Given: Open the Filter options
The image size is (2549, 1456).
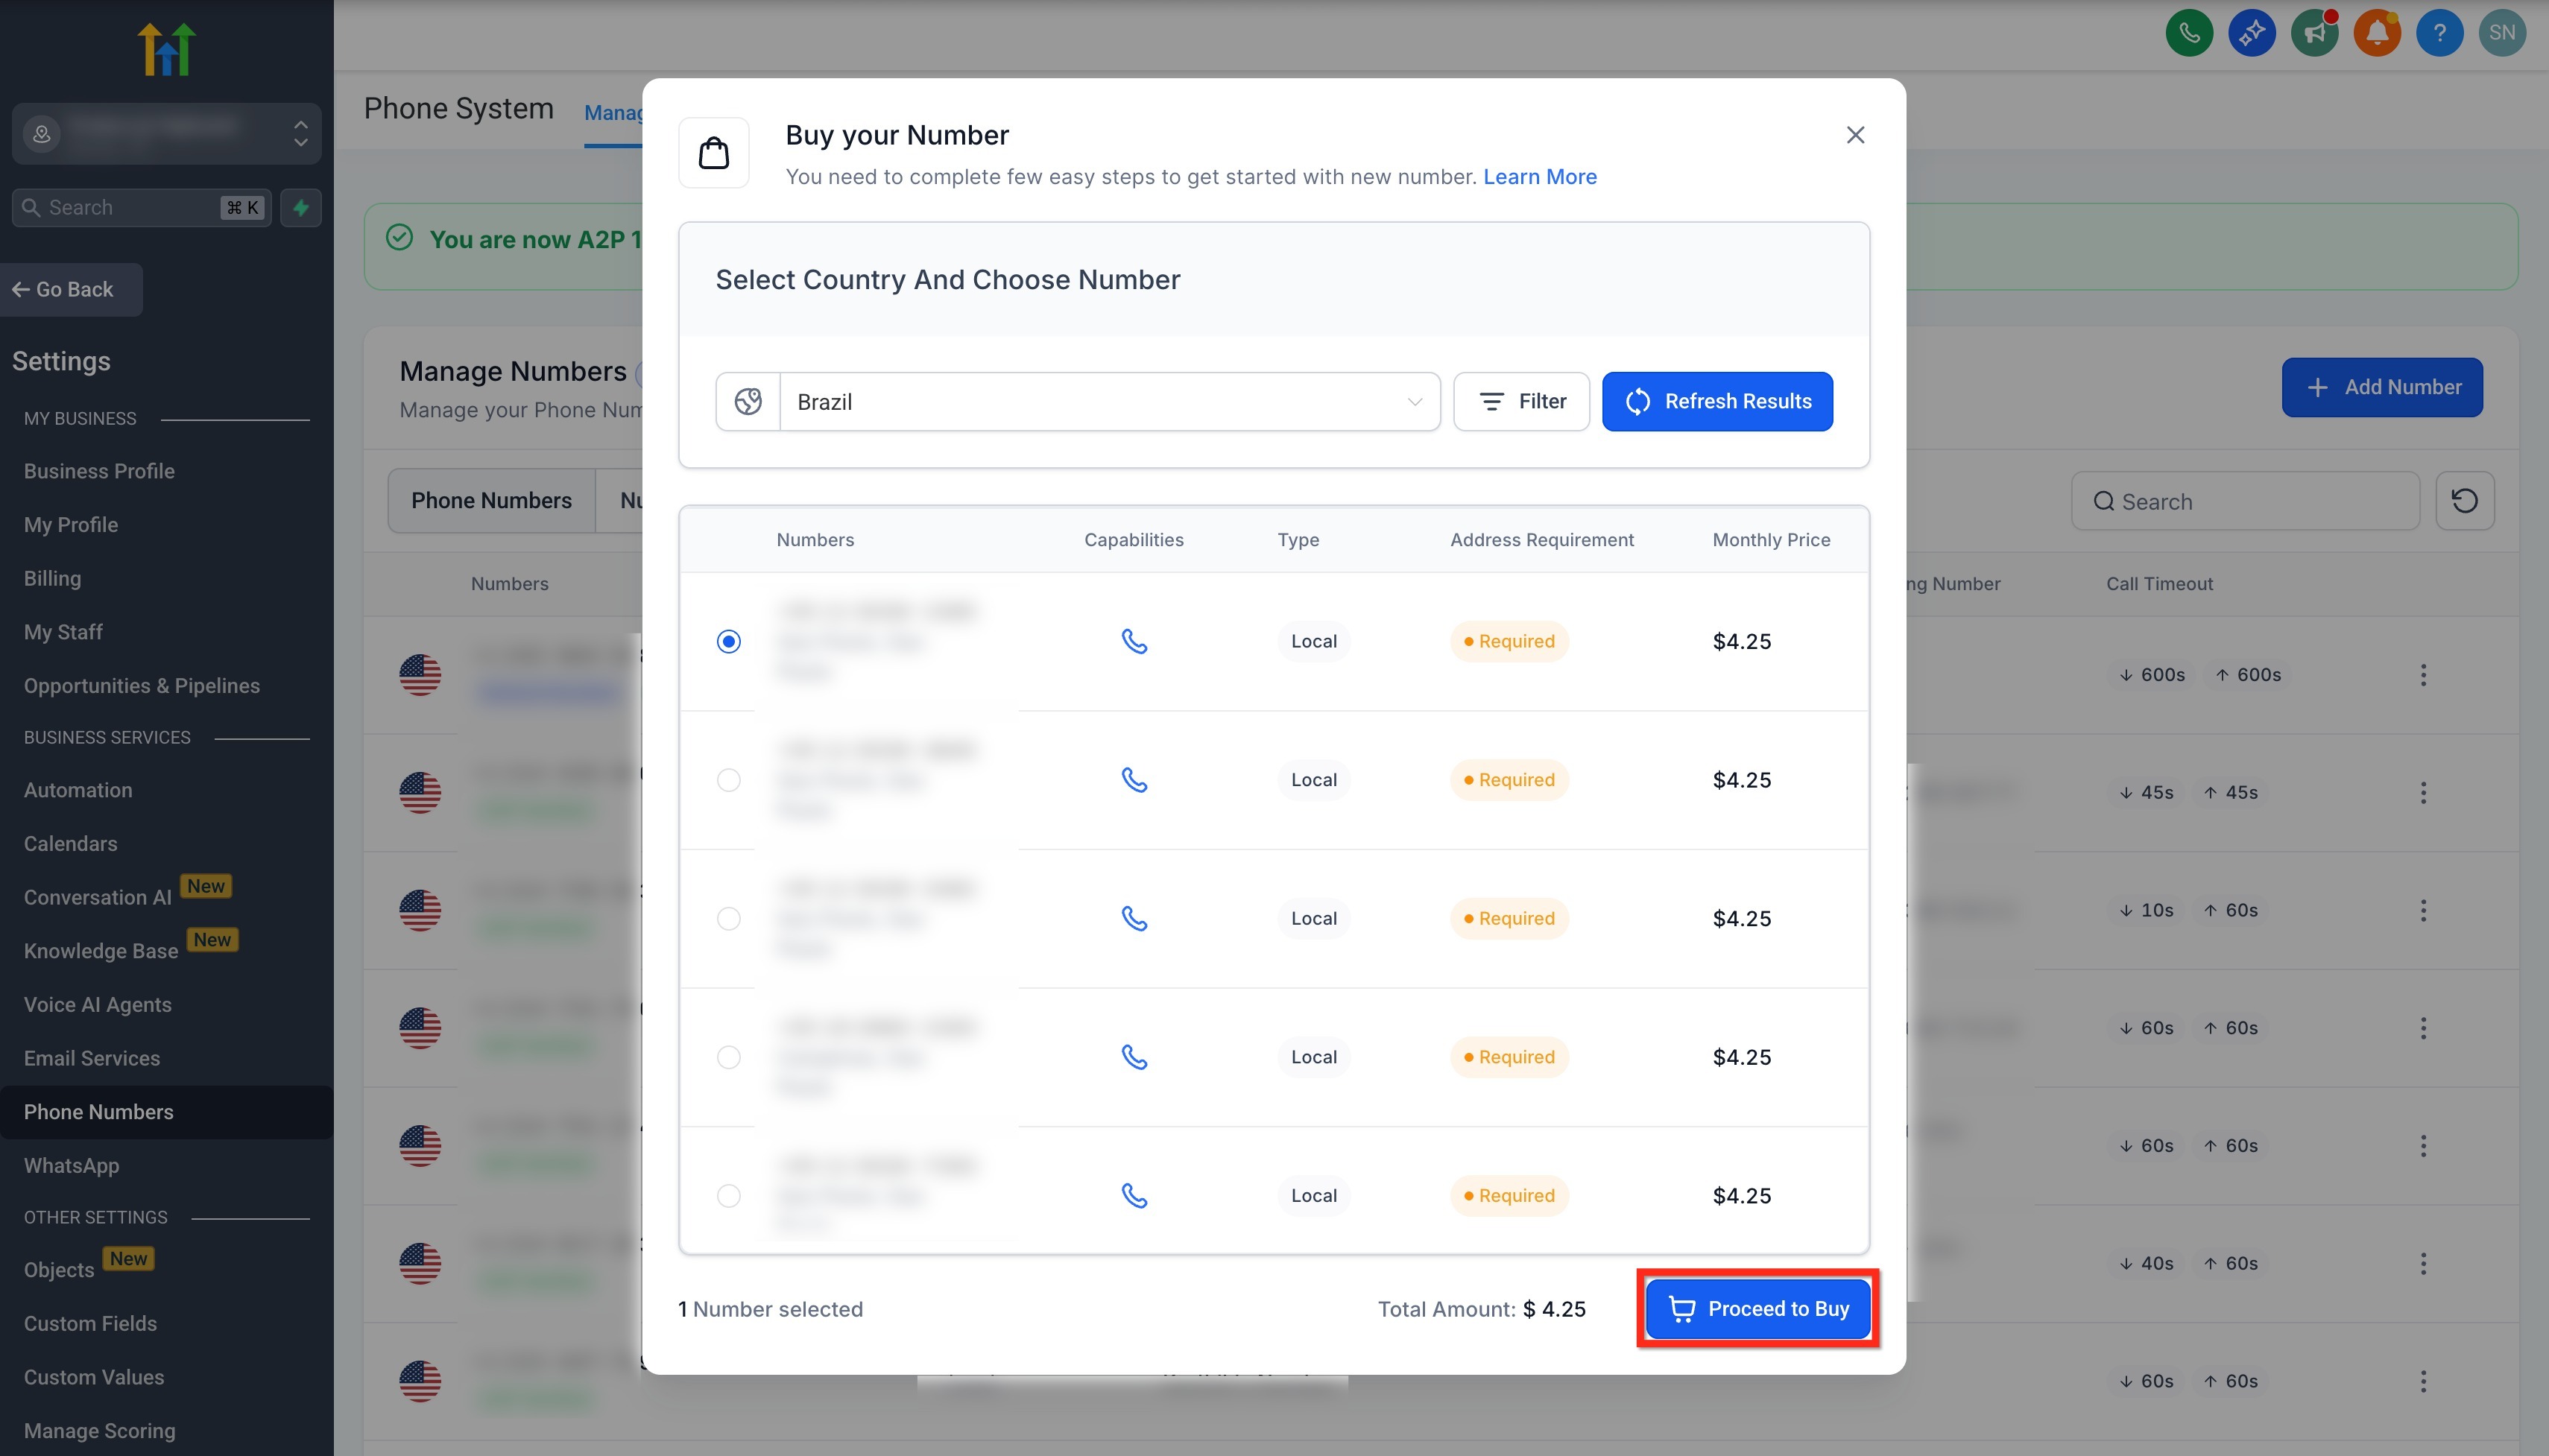Looking at the screenshot, I should [x=1521, y=402].
